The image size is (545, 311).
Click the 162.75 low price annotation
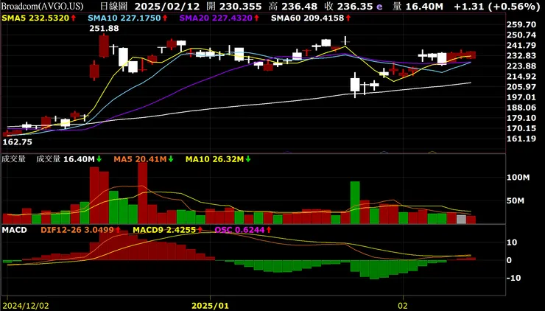[x=18, y=142]
